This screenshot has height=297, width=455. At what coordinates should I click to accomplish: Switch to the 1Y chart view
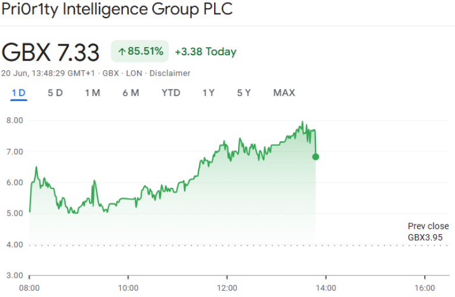coord(208,93)
